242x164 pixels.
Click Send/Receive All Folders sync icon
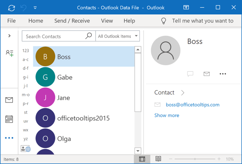pos(11,8)
